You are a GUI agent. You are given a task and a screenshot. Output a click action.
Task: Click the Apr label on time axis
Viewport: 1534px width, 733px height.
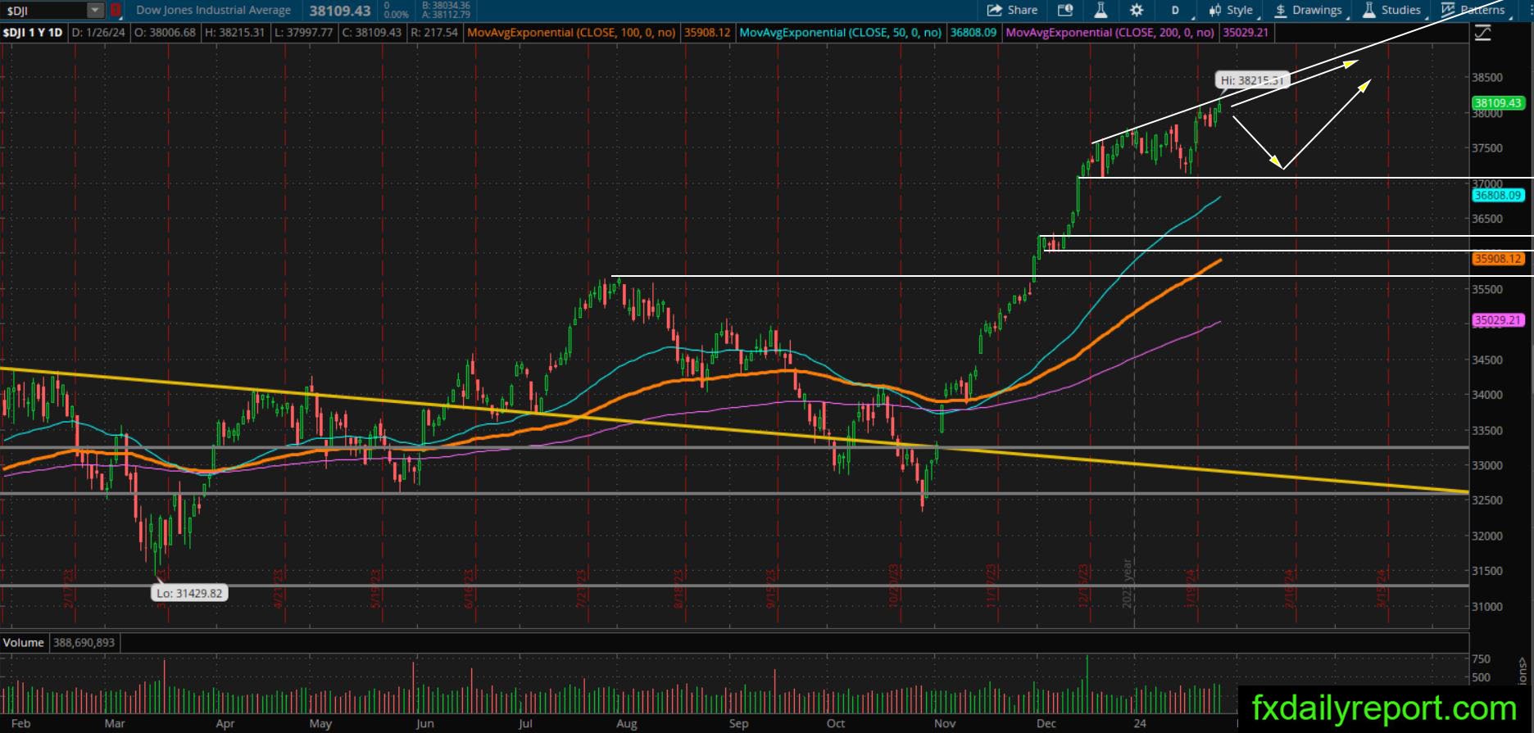click(225, 724)
